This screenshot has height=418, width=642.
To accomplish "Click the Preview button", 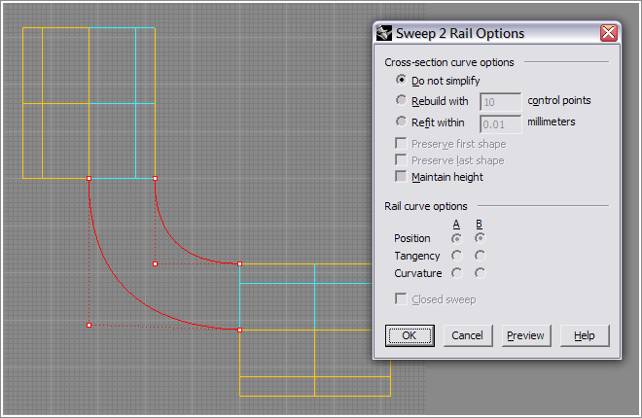I will pos(525,335).
